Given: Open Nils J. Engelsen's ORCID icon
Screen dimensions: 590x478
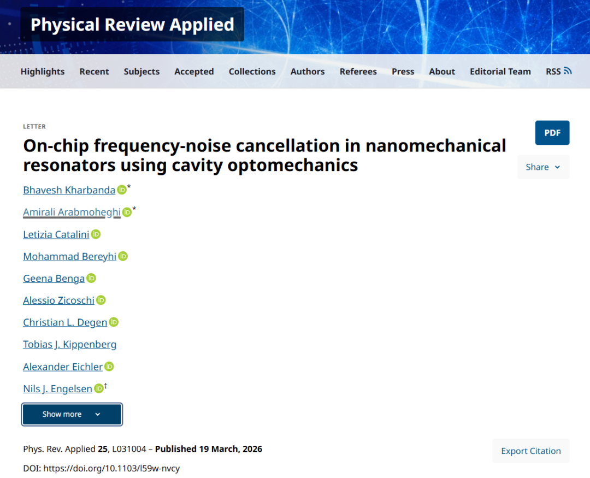Looking at the screenshot, I should (x=99, y=388).
